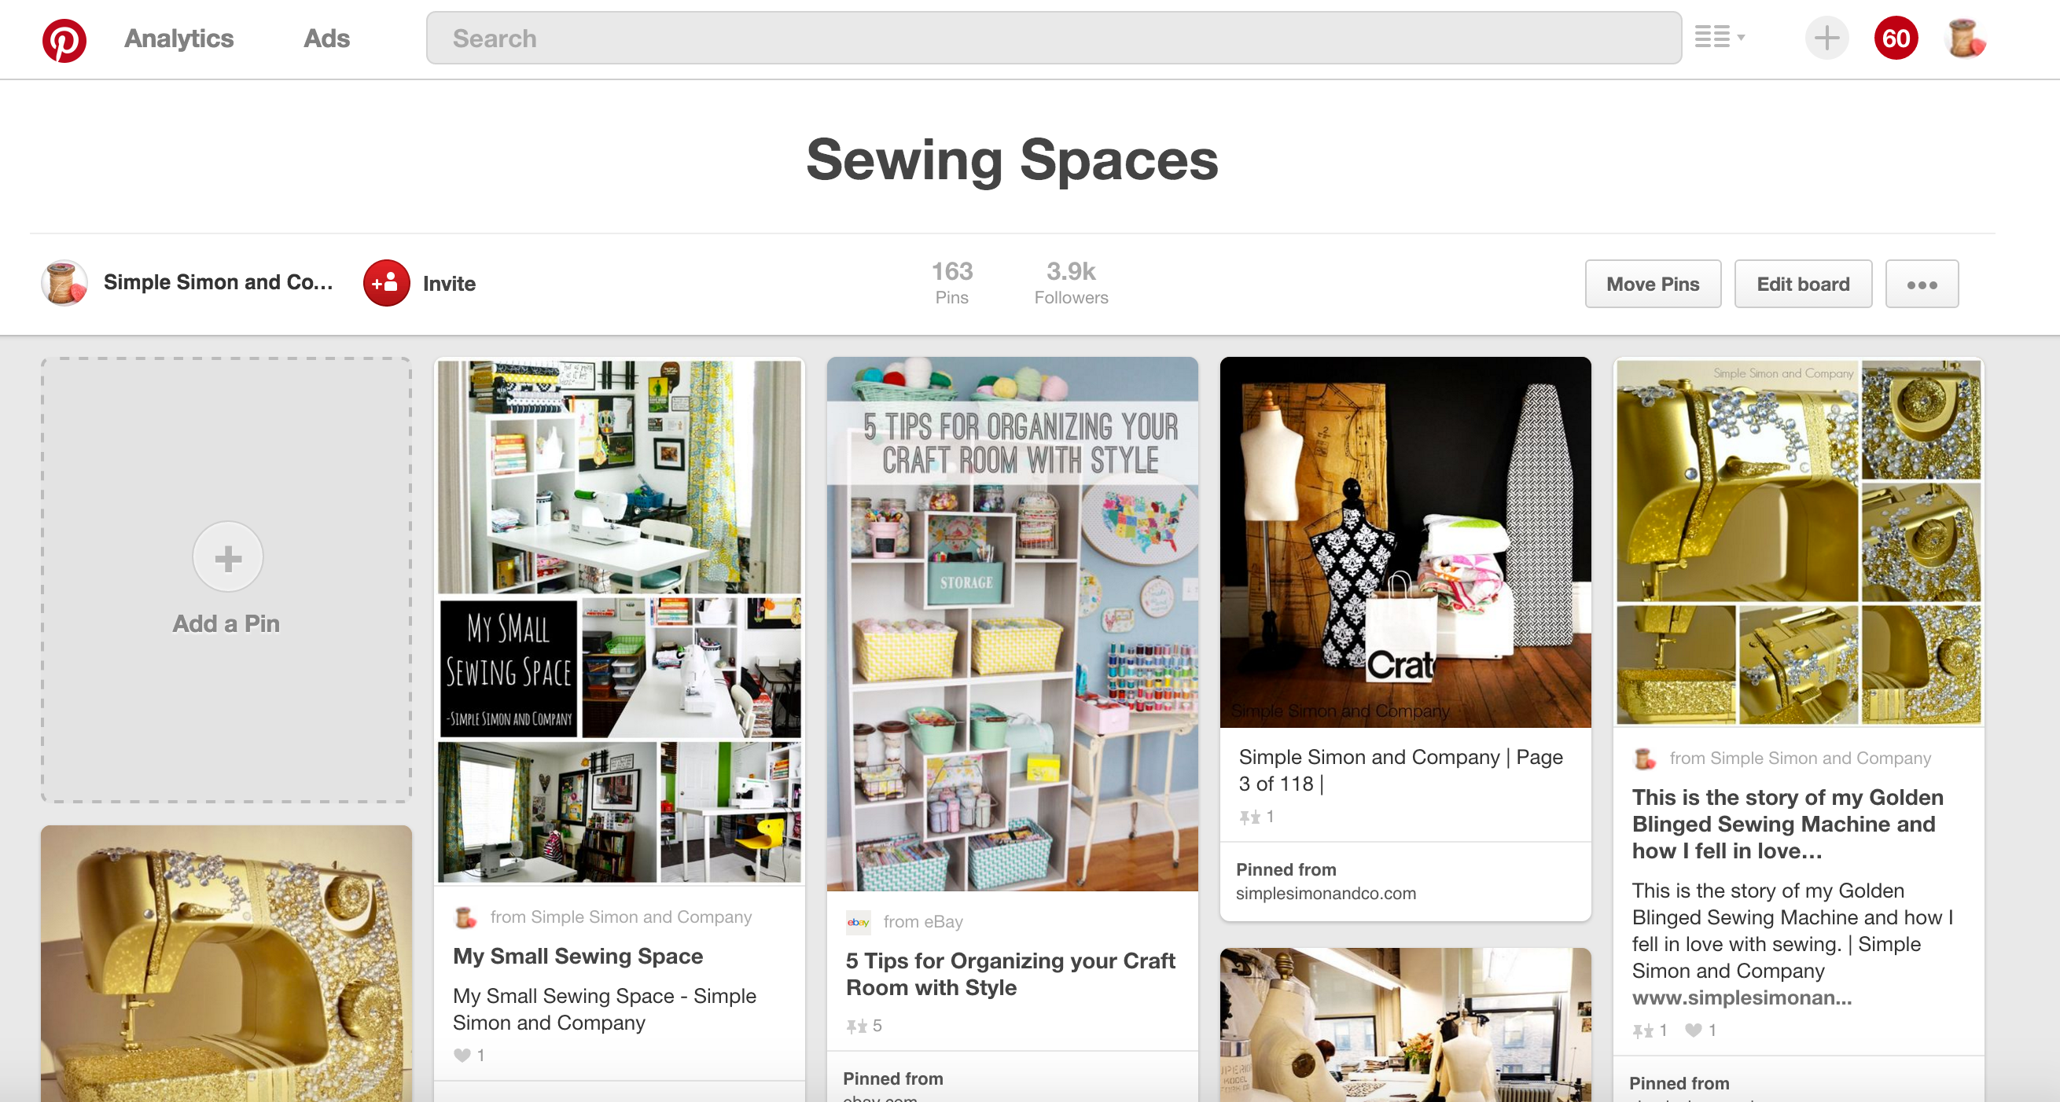The height and width of the screenshot is (1102, 2060).
Task: Open the Analytics menu
Action: point(179,39)
